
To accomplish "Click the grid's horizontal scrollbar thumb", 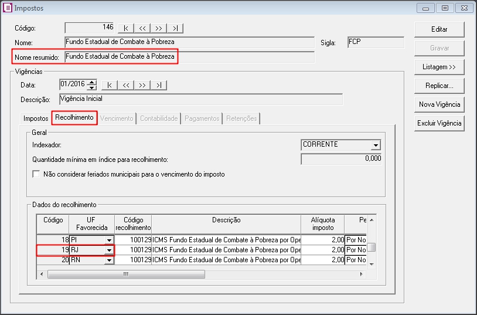I will pos(125,274).
